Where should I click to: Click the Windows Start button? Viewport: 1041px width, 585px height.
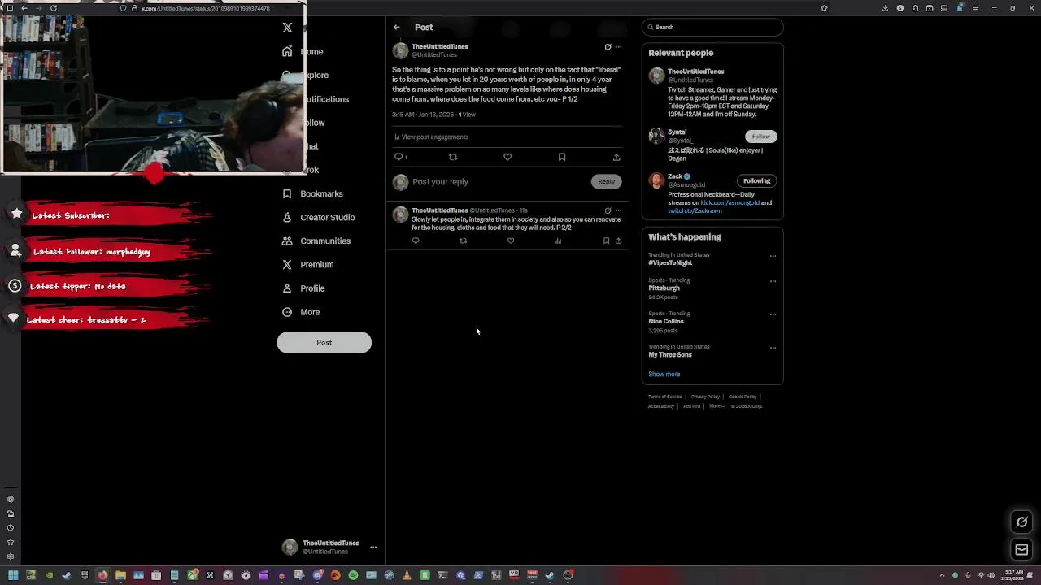[x=13, y=575]
